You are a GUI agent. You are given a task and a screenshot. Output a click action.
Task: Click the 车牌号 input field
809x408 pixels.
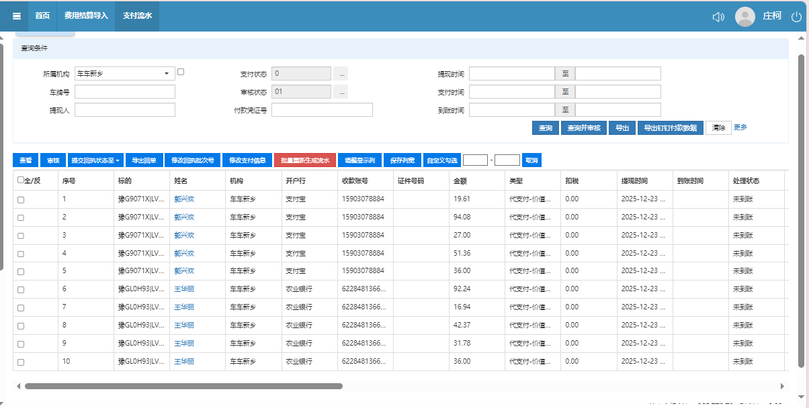pos(124,92)
